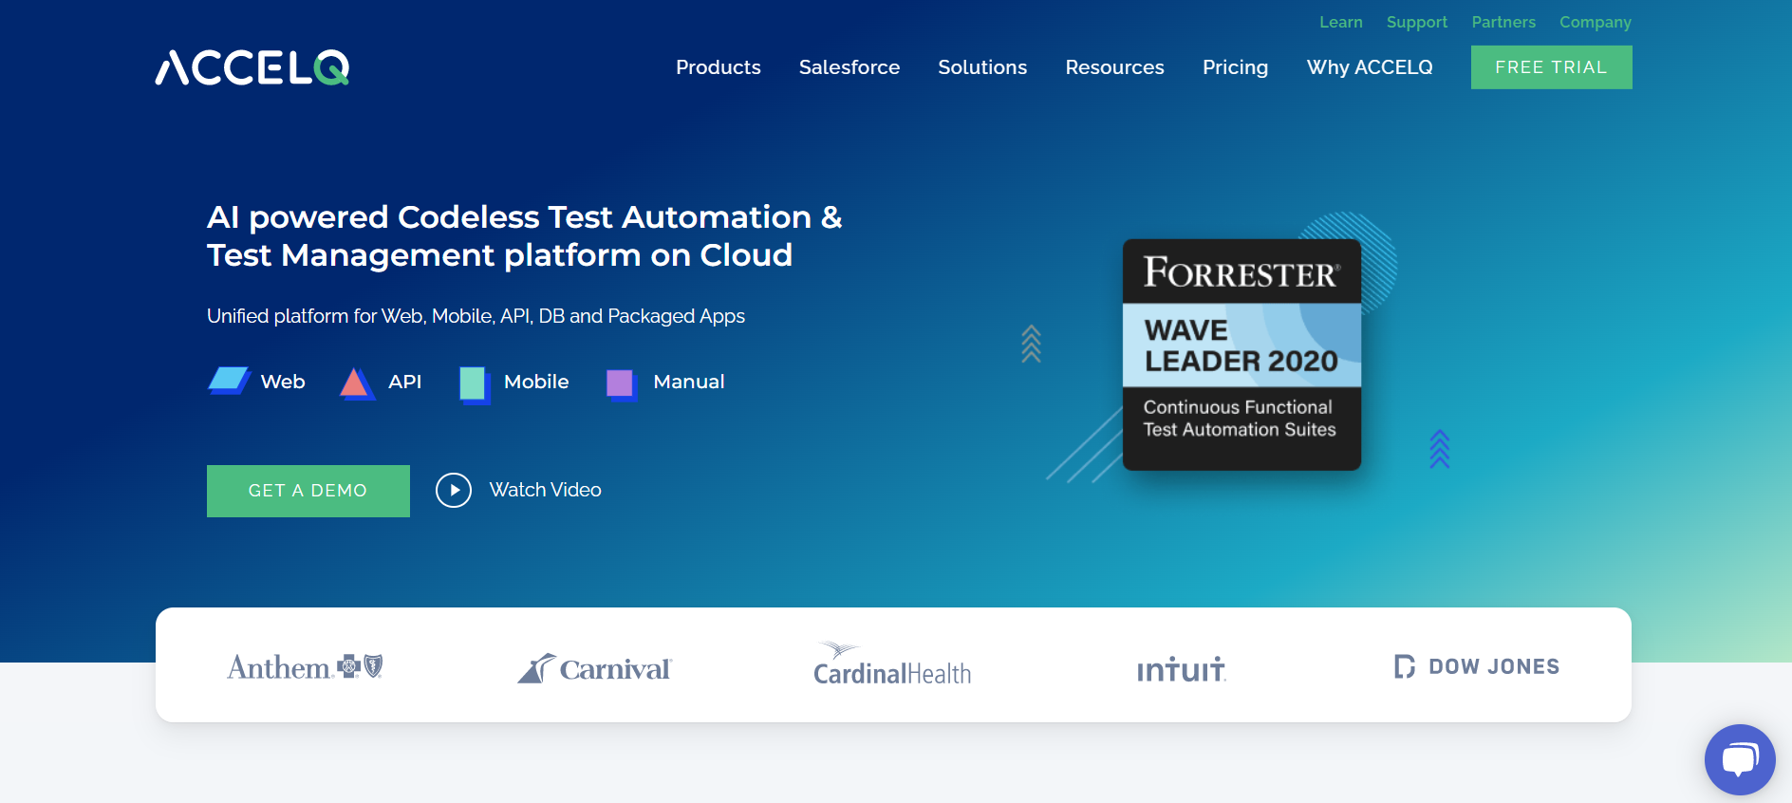This screenshot has width=1792, height=803.
Task: Click the ACCELQ logo
Action: (252, 67)
